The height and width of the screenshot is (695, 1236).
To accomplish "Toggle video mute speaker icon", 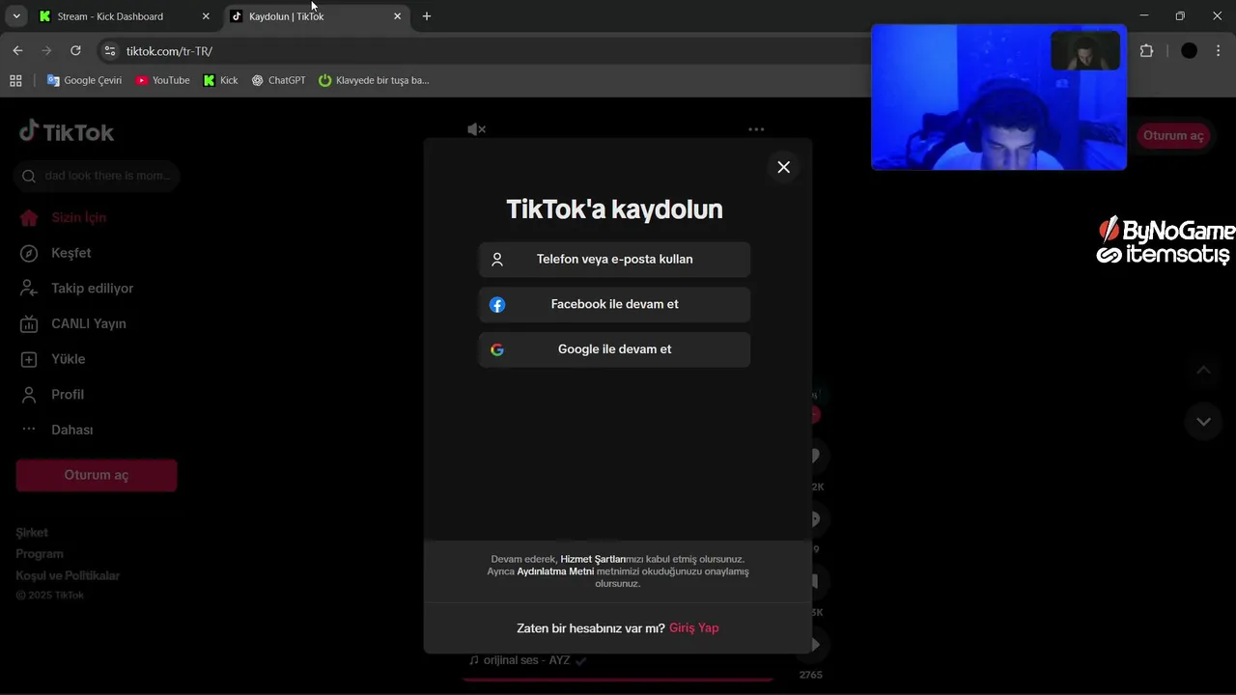I will coord(476,129).
